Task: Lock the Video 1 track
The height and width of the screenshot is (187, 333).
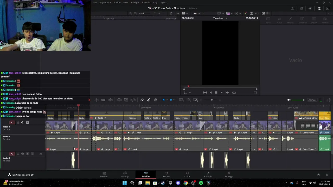Action: click(x=18, y=123)
